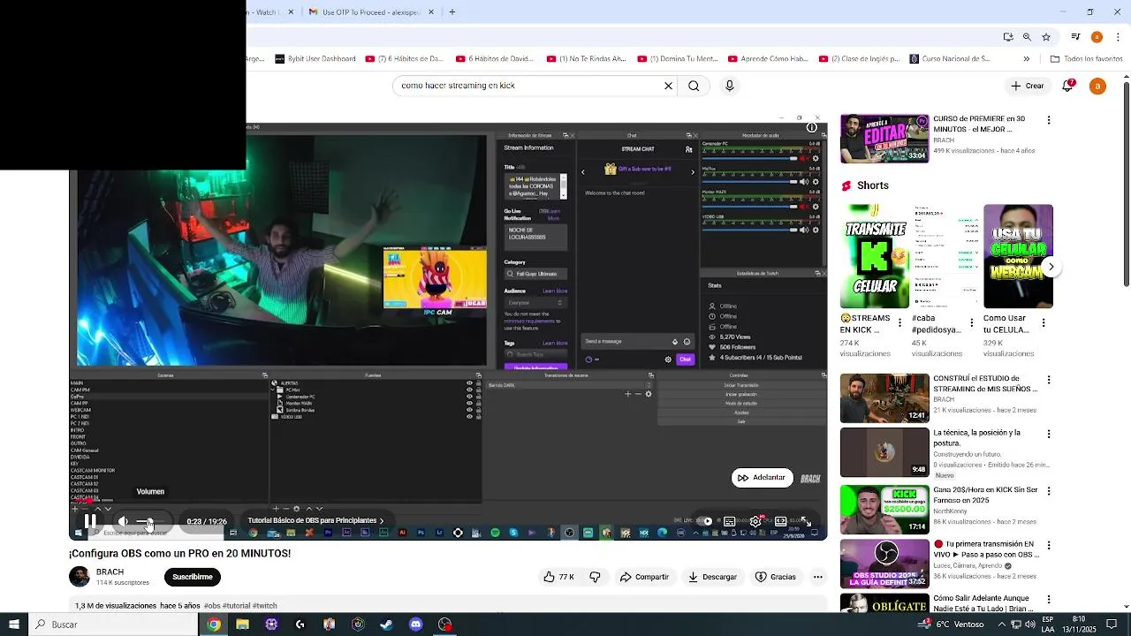Adjust the video volume slider
Viewport: 1131px width, 636px height.
click(x=149, y=521)
